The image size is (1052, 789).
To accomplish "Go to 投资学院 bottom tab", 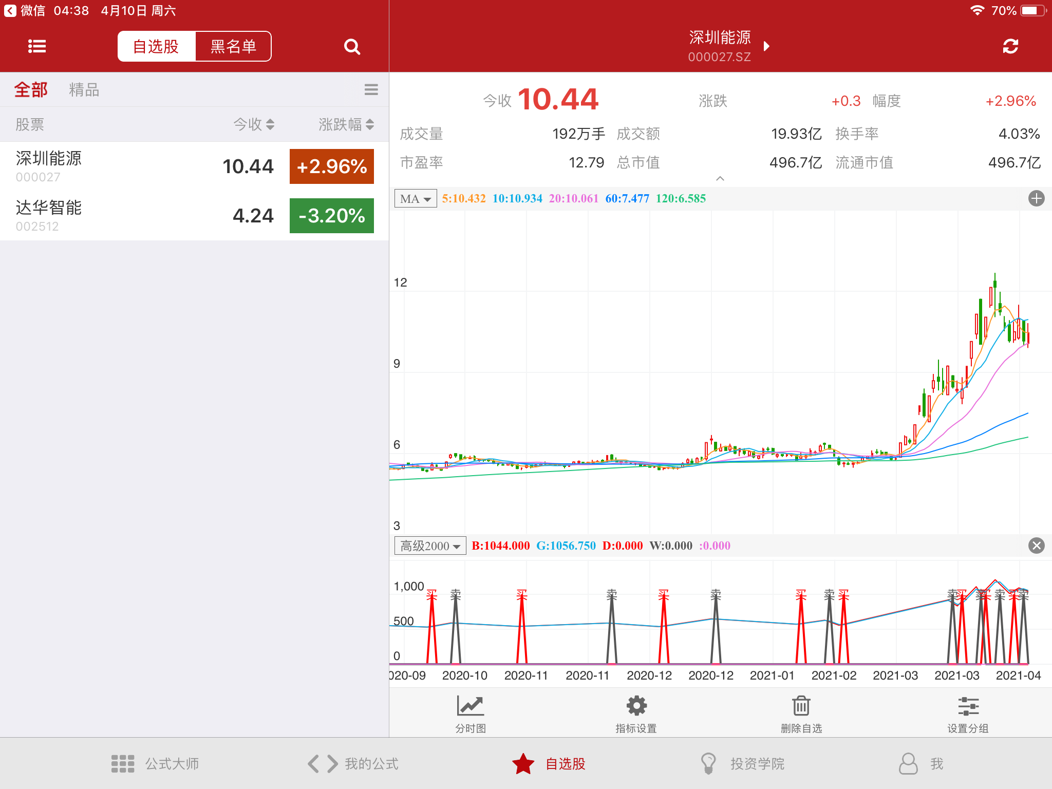I will coord(742,764).
